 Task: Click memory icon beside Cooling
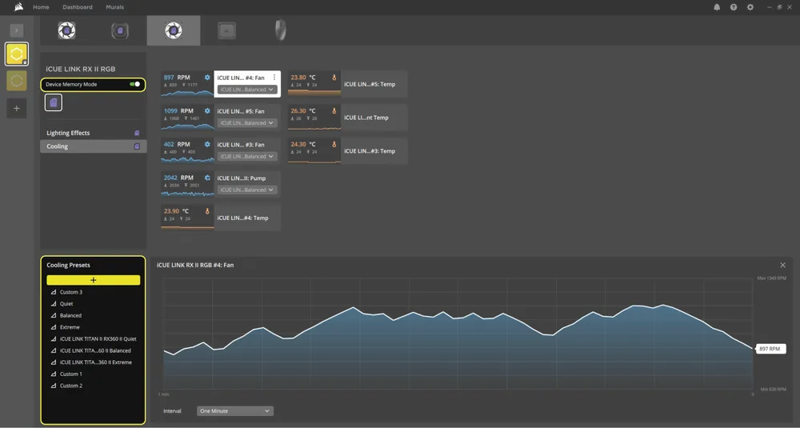(137, 146)
